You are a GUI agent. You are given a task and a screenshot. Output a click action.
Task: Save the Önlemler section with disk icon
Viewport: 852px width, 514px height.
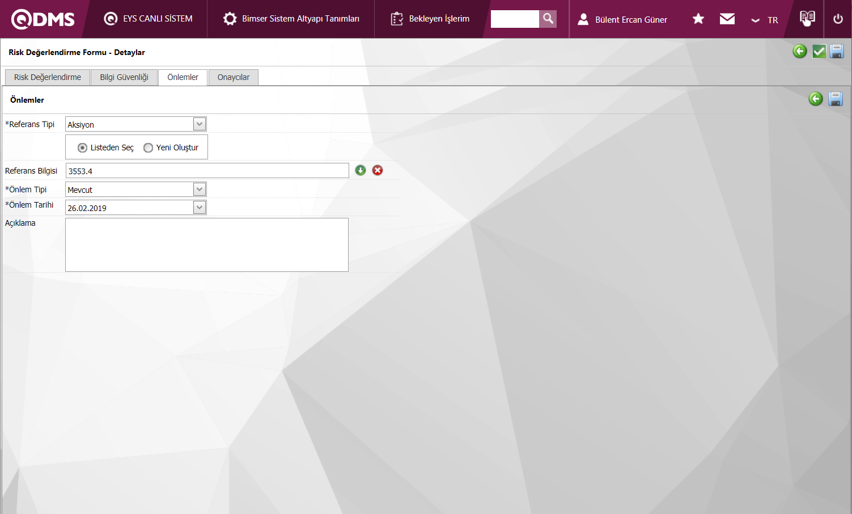[836, 99]
